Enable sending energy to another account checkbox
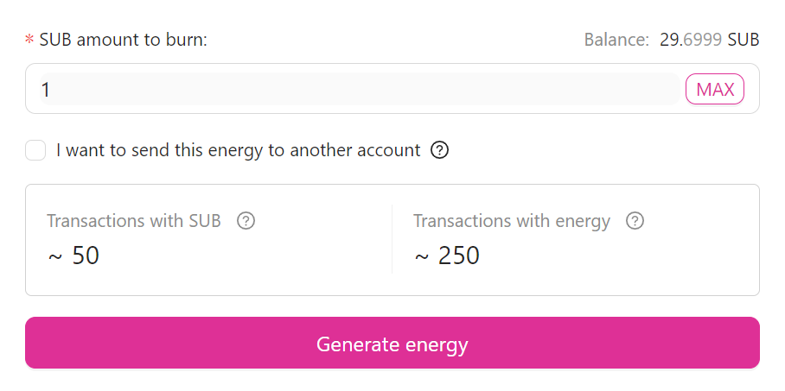Viewport: 785px width, 391px height. pos(35,151)
